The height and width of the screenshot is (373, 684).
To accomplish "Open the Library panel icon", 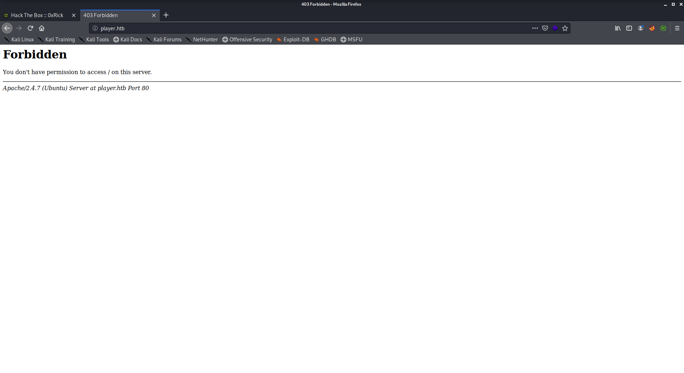I will coord(618,28).
